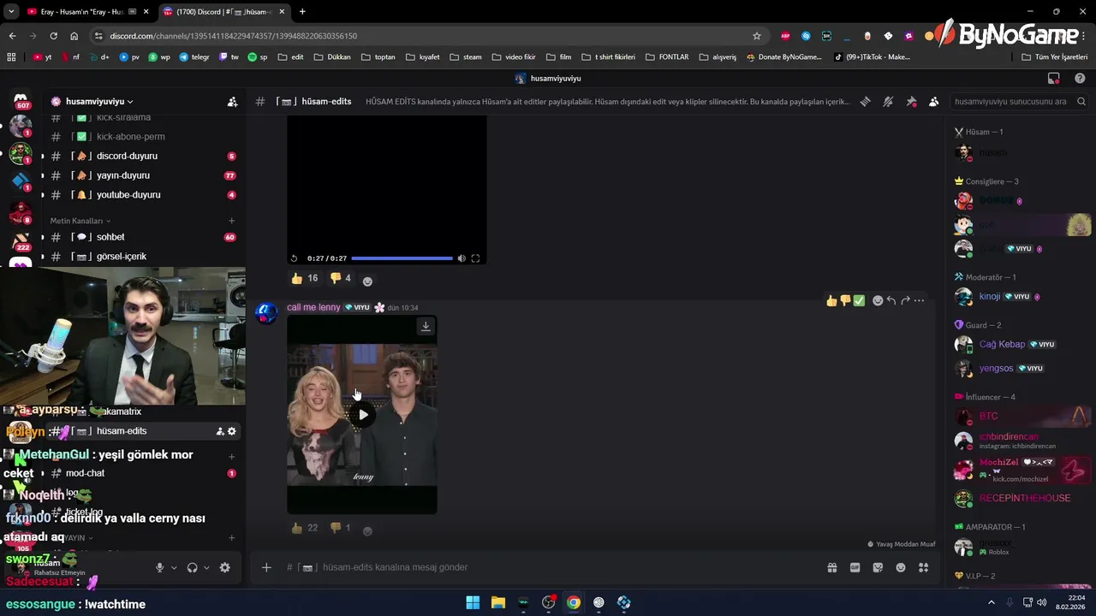Enter fullscreen on the 0:27 video
This screenshot has width=1096, height=616.
tap(475, 258)
